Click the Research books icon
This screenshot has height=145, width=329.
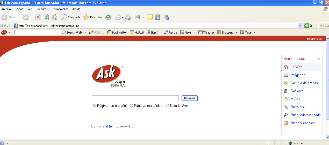(x=158, y=17)
